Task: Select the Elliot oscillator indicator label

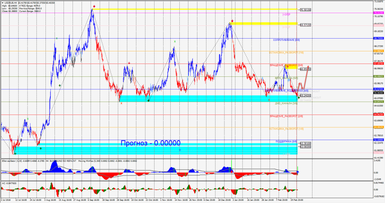Action: [x=14, y=161]
